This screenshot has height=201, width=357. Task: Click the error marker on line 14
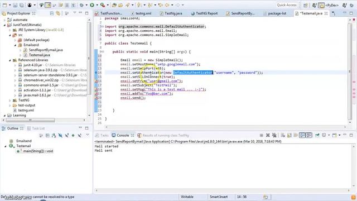click(96, 73)
